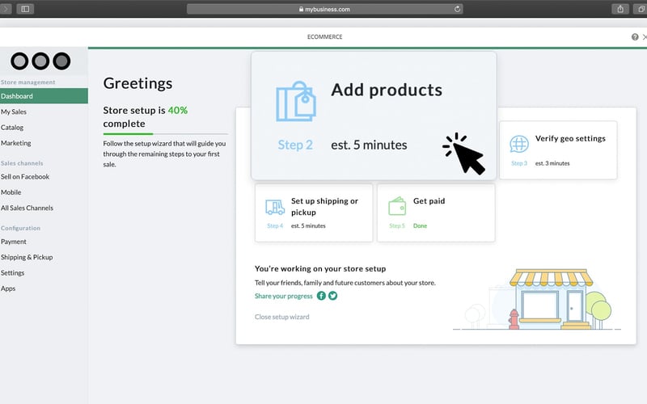Open the Get paid step card
Screen dimensions: 647x404
tap(436, 213)
